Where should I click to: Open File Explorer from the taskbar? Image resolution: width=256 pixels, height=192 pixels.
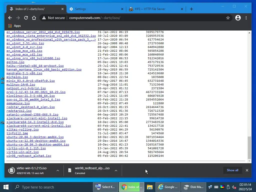149,187
